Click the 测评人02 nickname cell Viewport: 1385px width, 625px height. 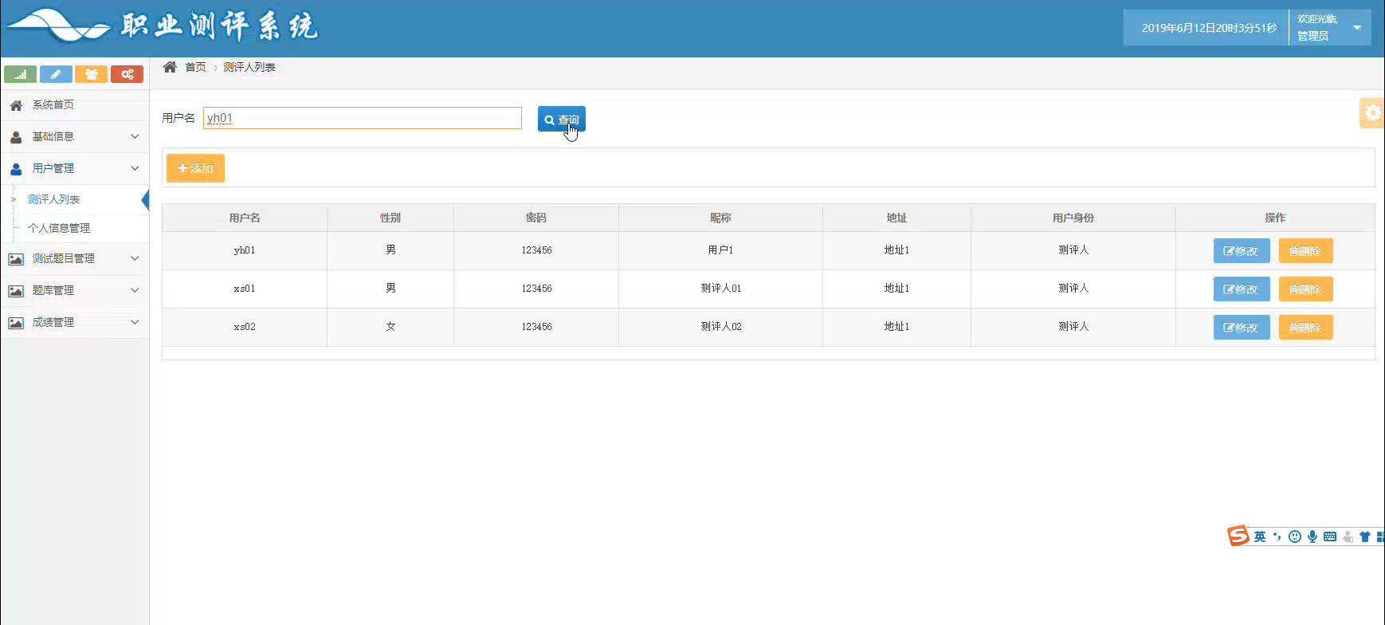tap(720, 327)
